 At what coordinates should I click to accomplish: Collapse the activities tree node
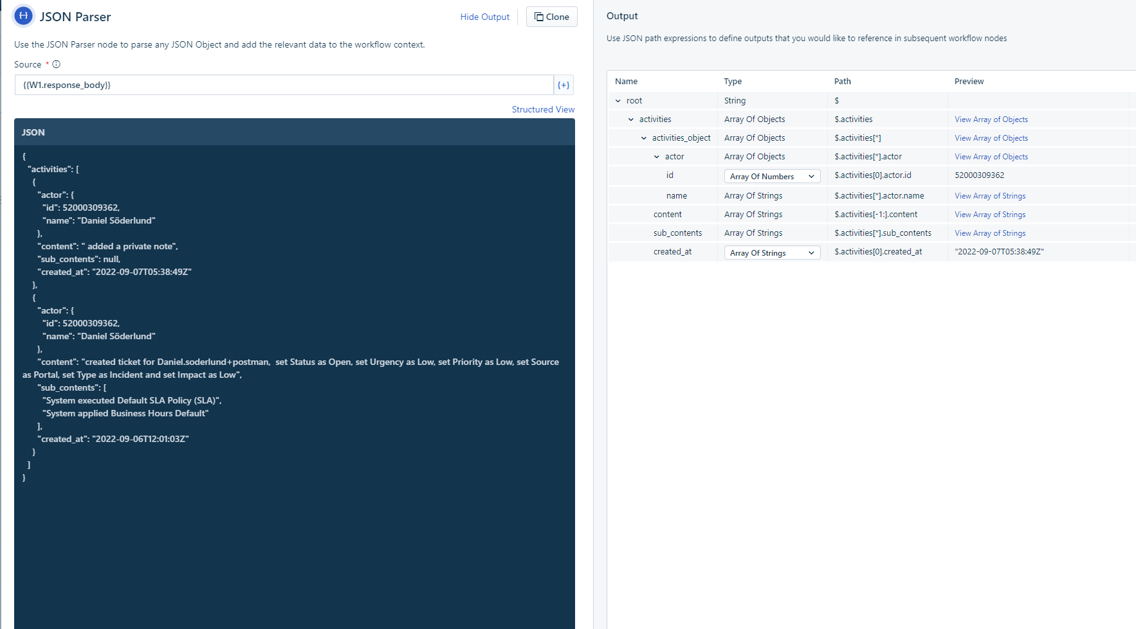631,120
